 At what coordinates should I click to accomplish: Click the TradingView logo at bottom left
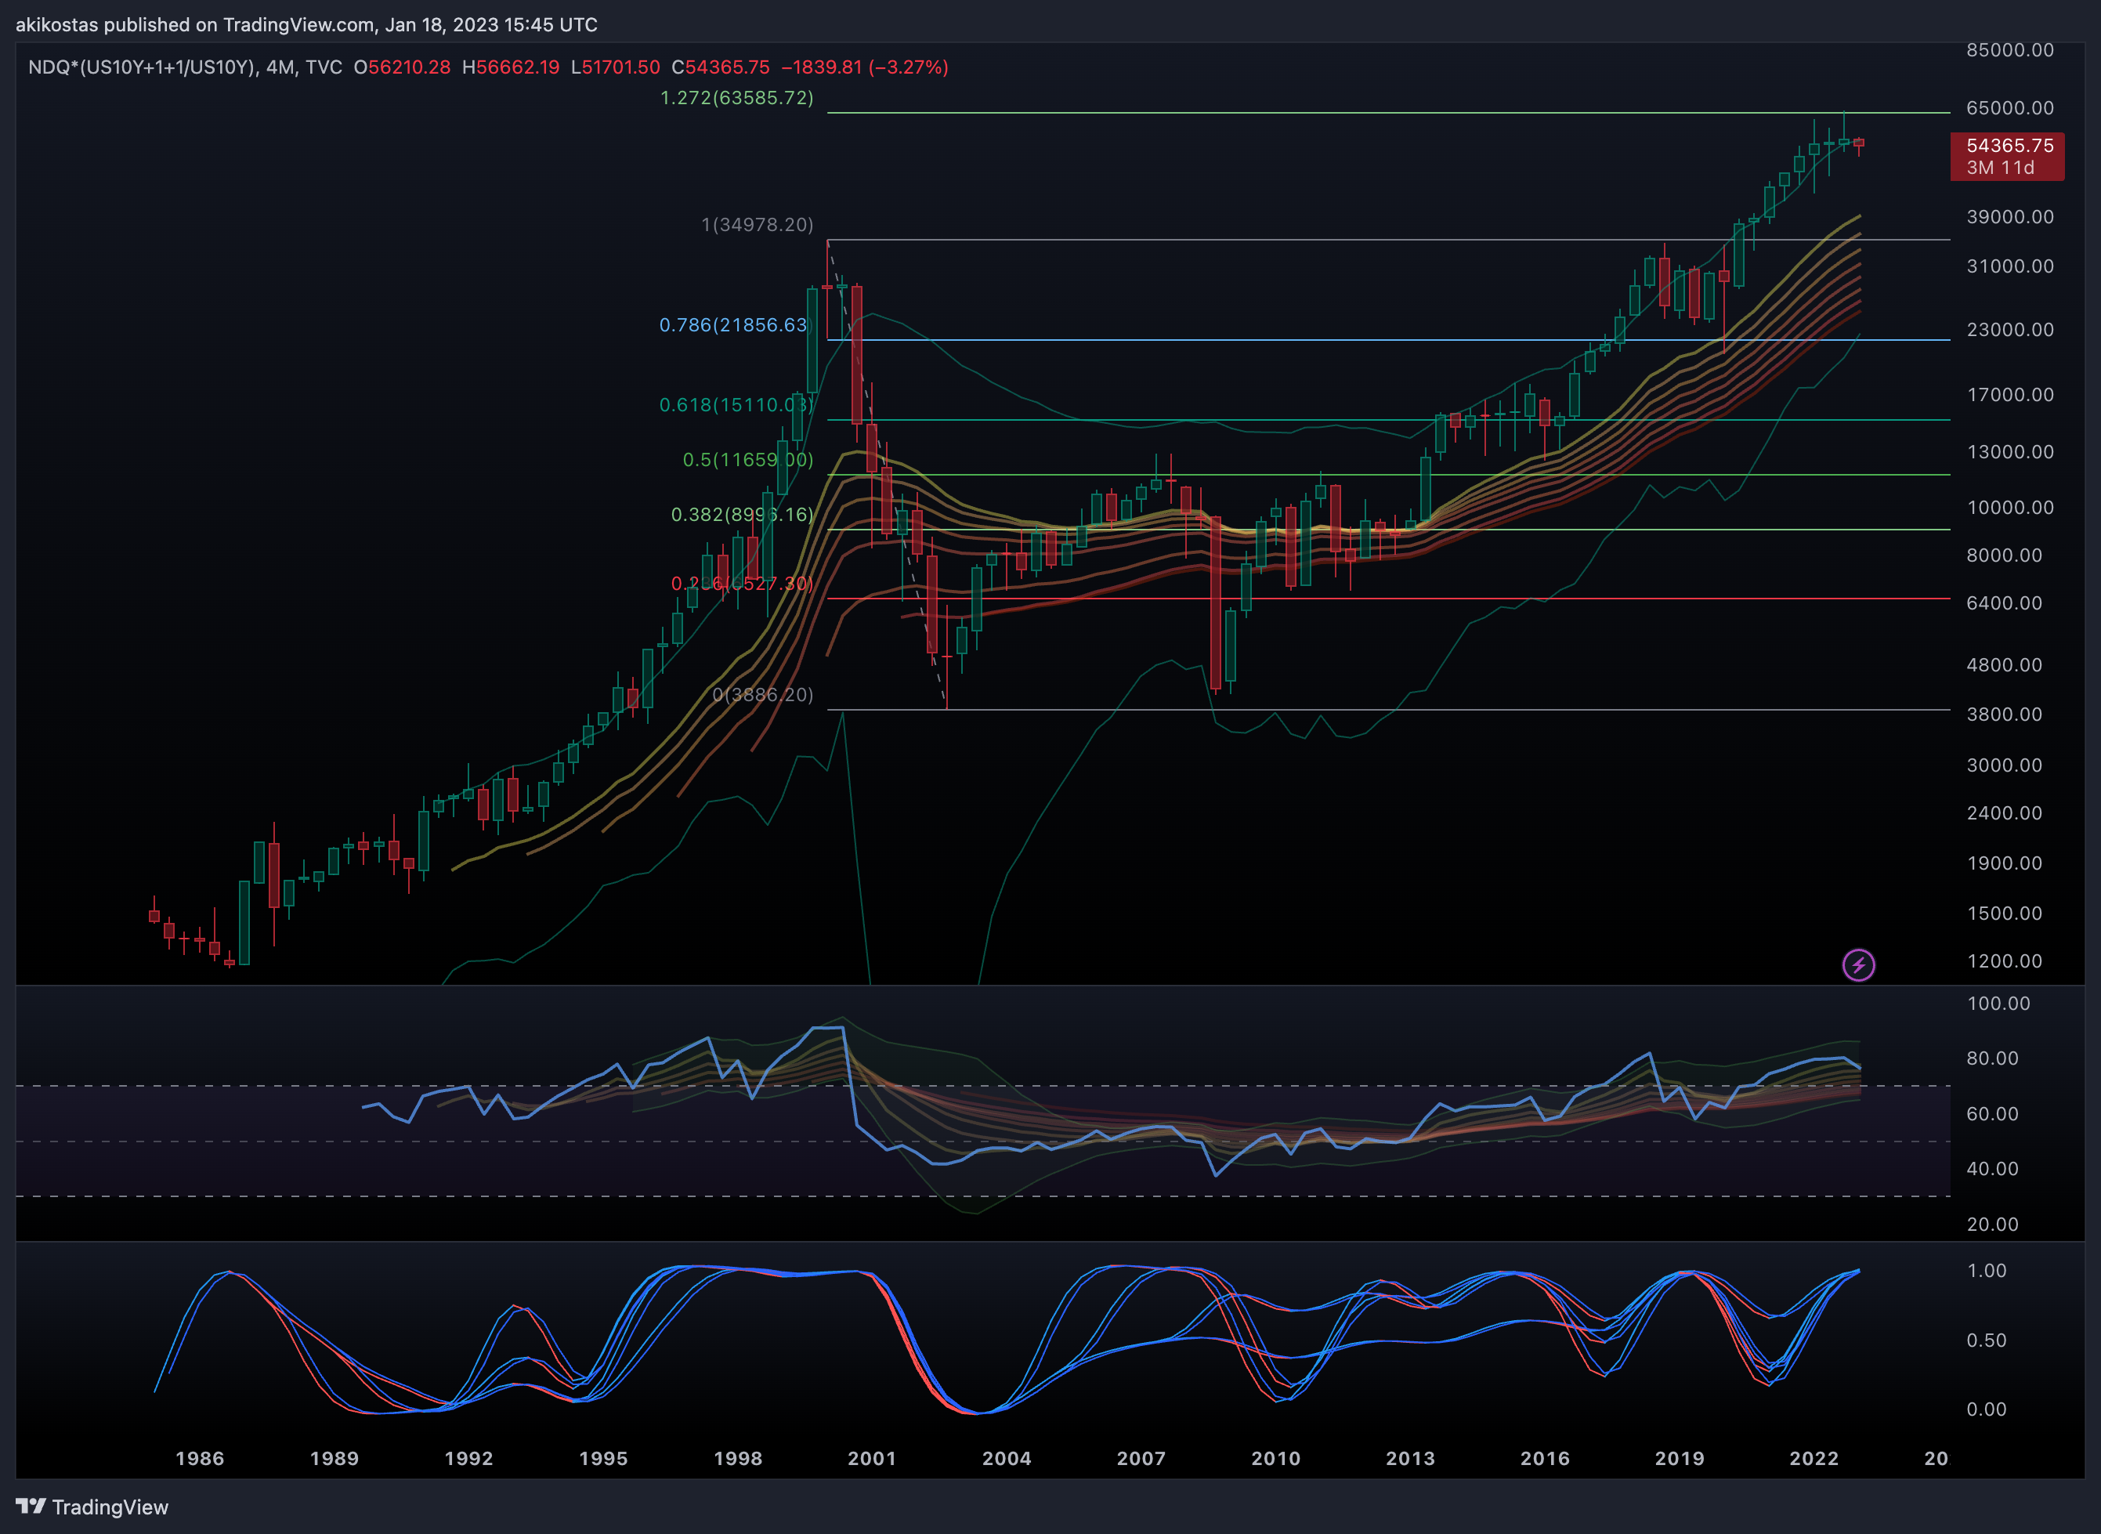click(x=92, y=1506)
